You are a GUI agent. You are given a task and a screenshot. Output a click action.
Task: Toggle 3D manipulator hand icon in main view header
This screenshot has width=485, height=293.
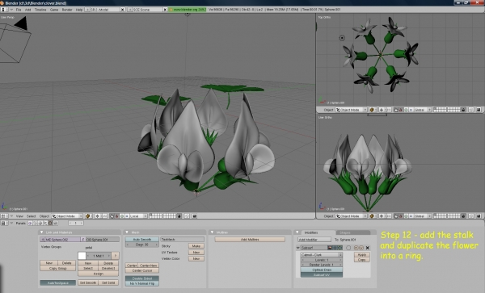[x=112, y=216]
